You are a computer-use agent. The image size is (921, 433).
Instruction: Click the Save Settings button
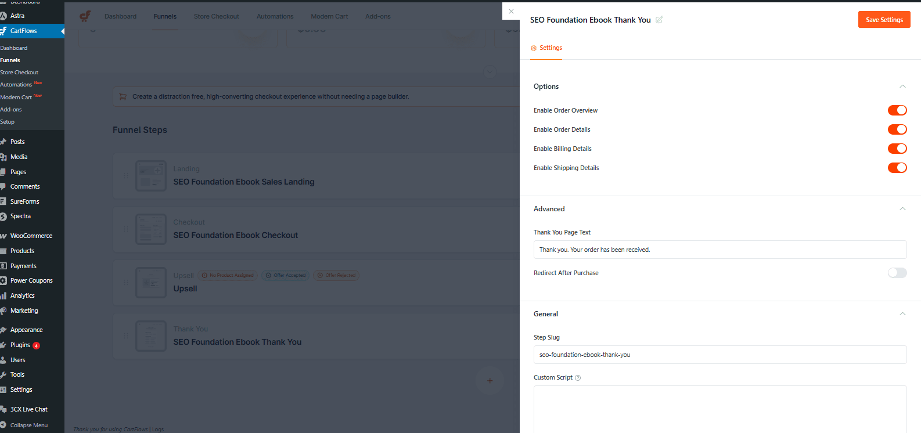coord(884,20)
